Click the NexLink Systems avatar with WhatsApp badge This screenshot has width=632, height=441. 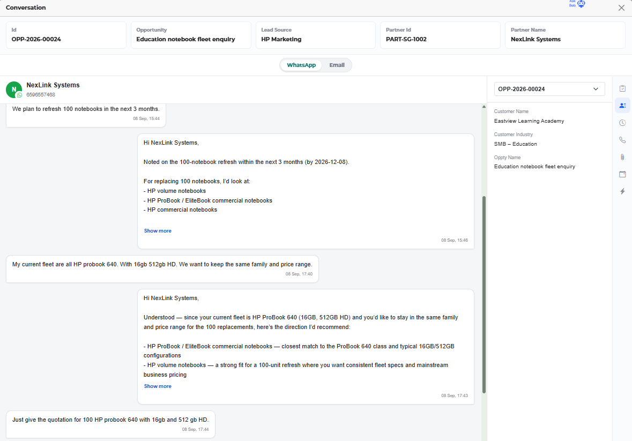click(x=14, y=90)
